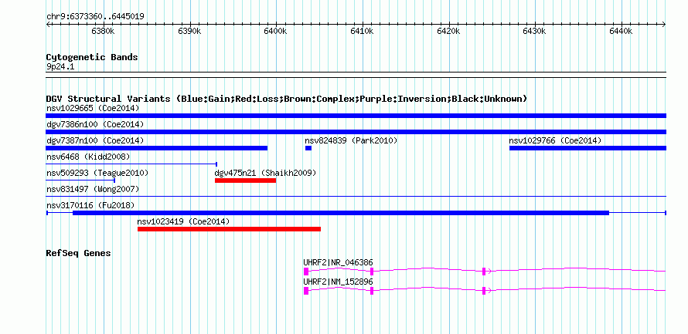Click the nsv1029766 blue gain bar

(588, 148)
